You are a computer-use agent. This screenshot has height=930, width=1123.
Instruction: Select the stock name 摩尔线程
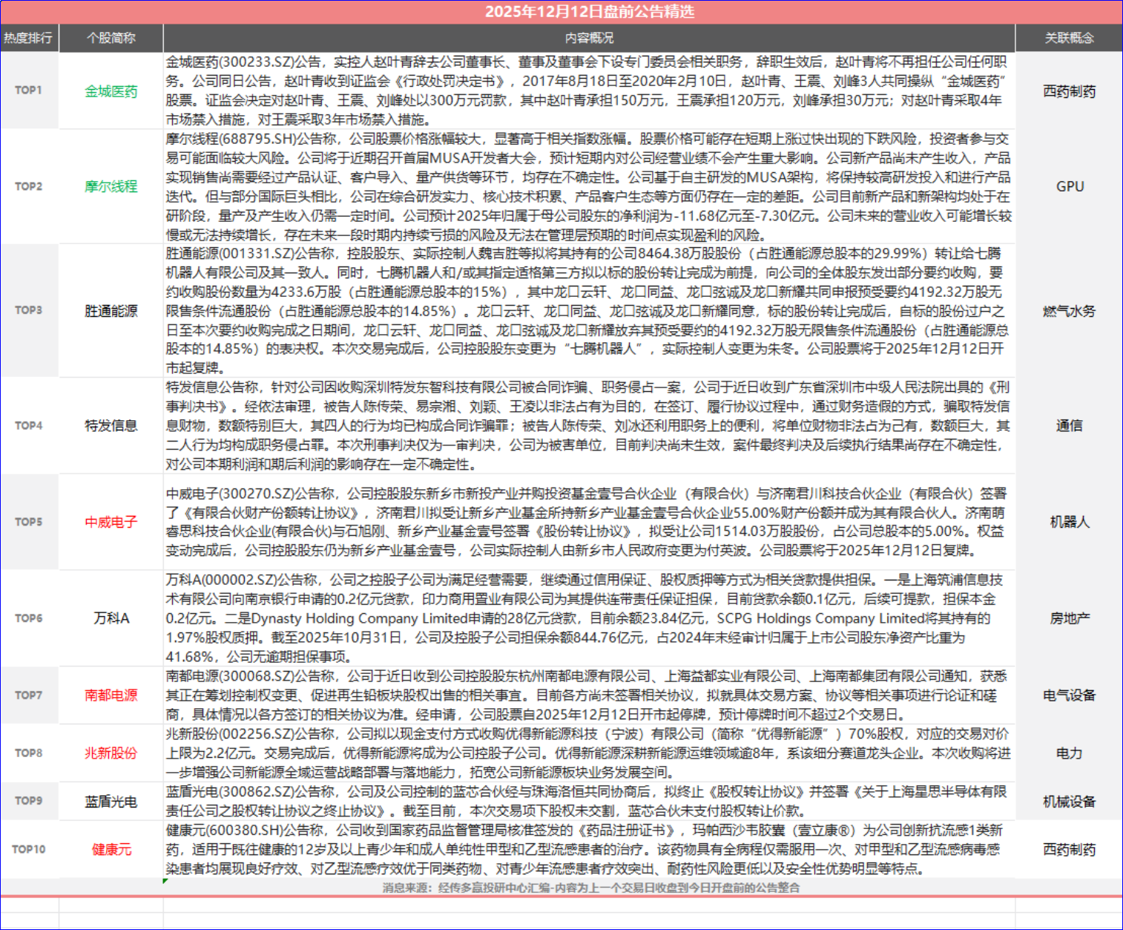click(111, 186)
